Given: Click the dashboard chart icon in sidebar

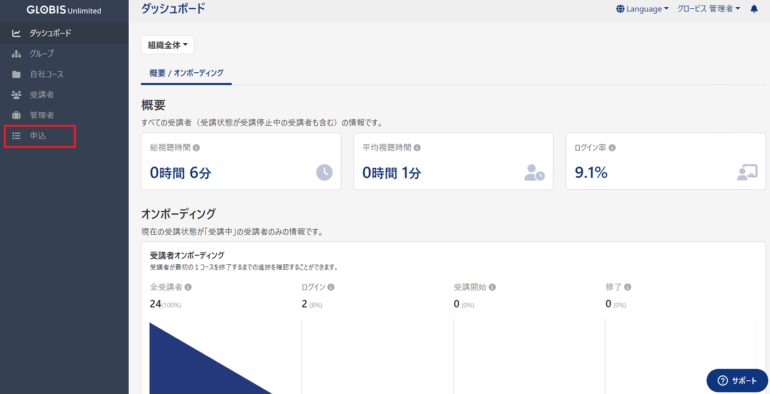Looking at the screenshot, I should [x=16, y=33].
